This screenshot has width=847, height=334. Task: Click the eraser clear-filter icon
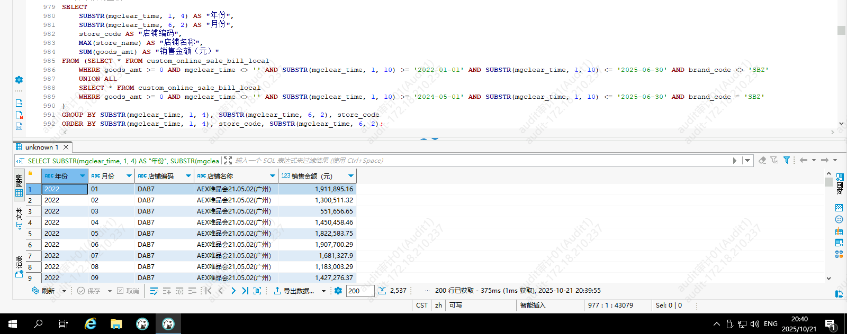pos(762,160)
